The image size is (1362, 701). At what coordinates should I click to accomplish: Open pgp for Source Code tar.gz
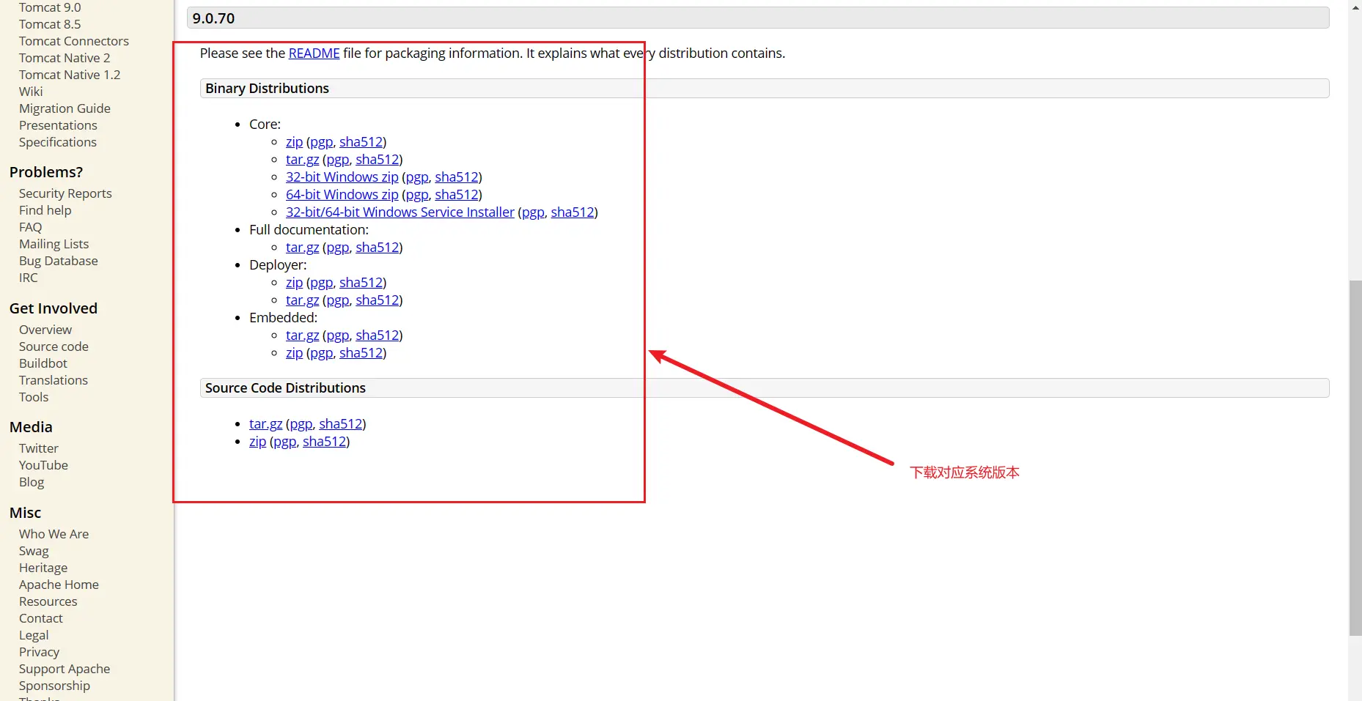301,424
